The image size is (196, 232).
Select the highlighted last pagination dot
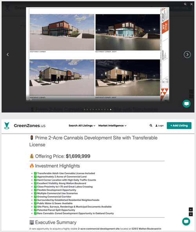111,110
